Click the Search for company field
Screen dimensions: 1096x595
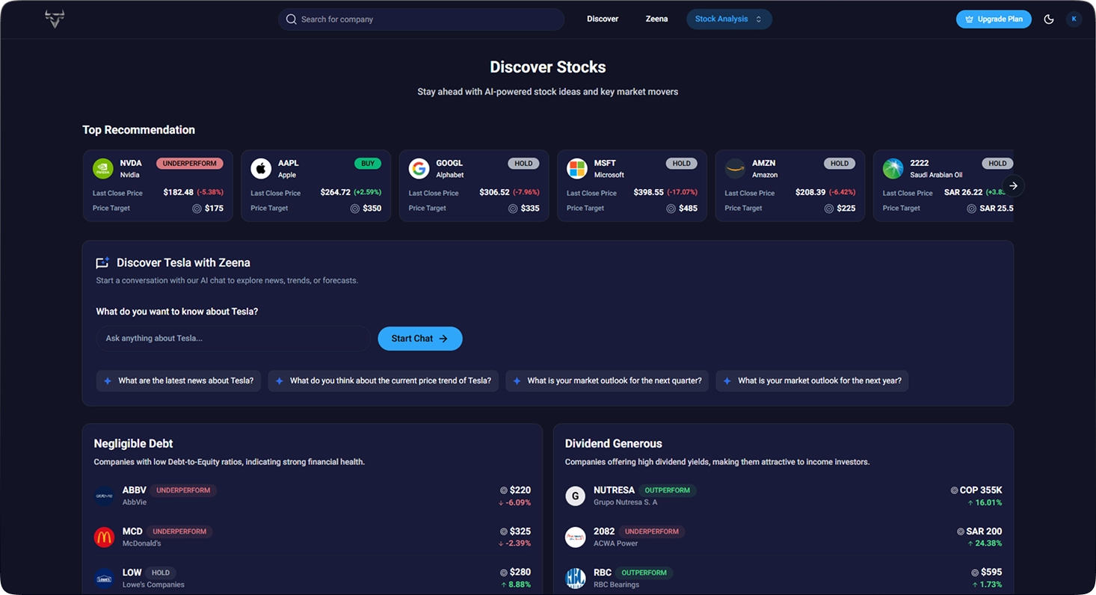click(x=422, y=19)
